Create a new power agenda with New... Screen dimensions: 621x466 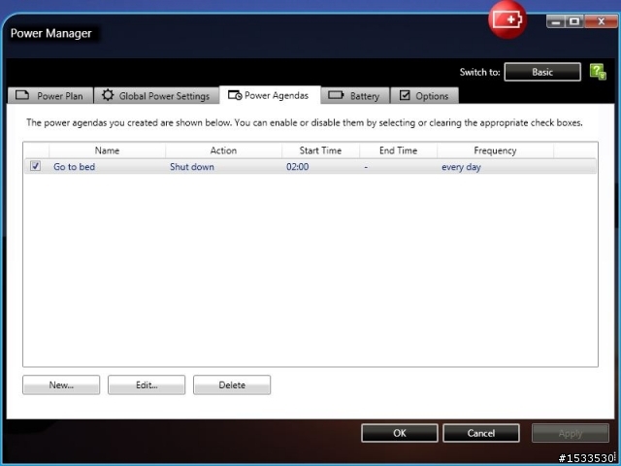(61, 384)
